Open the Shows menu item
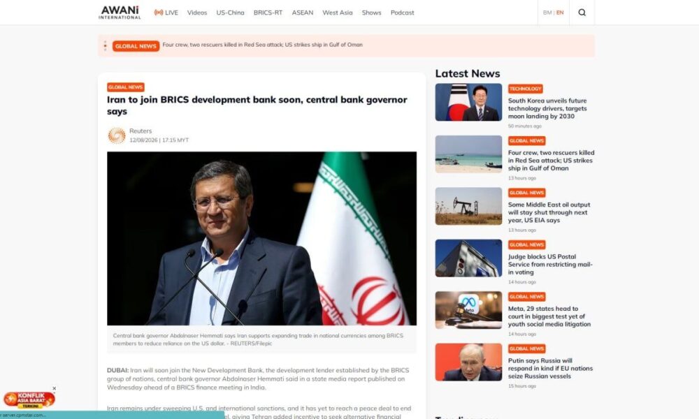699x419 pixels. pos(371,13)
